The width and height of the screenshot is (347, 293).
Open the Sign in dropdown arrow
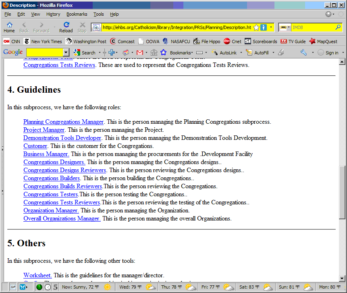pyautogui.click(x=343, y=53)
